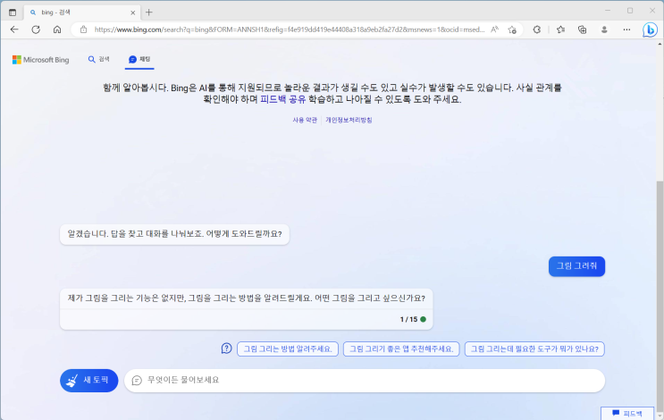Open the 개인정보처리방침 link
Image resolution: width=664 pixels, height=420 pixels.
click(x=349, y=120)
